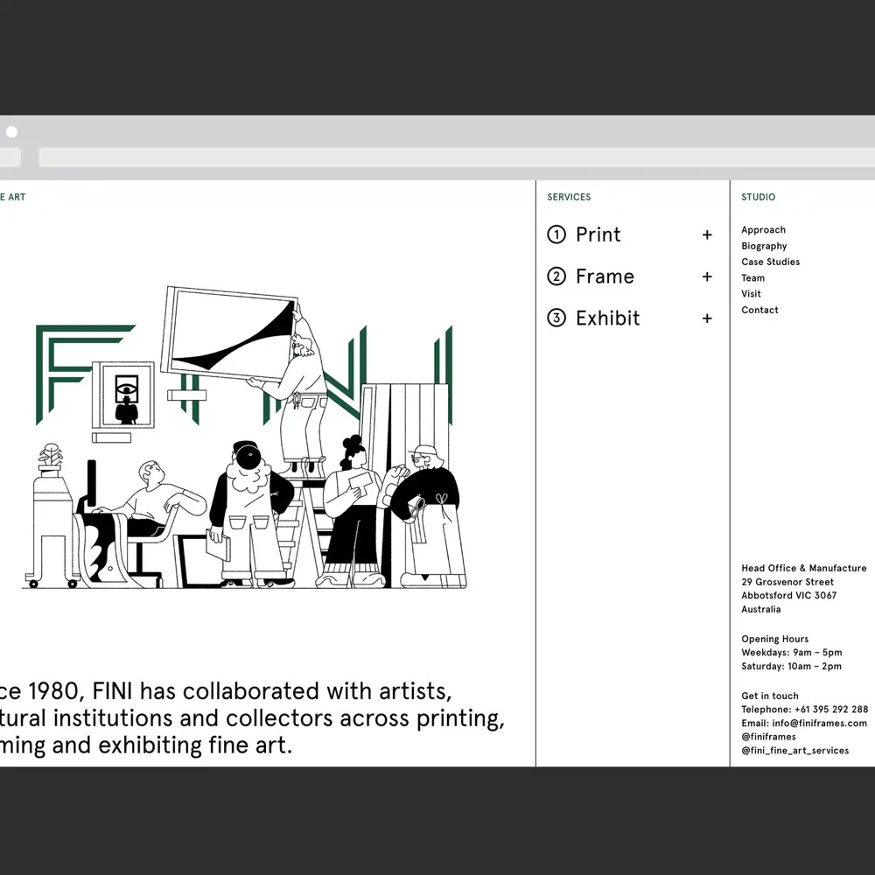
Task: Open the Contact studio link
Action: coord(759,310)
